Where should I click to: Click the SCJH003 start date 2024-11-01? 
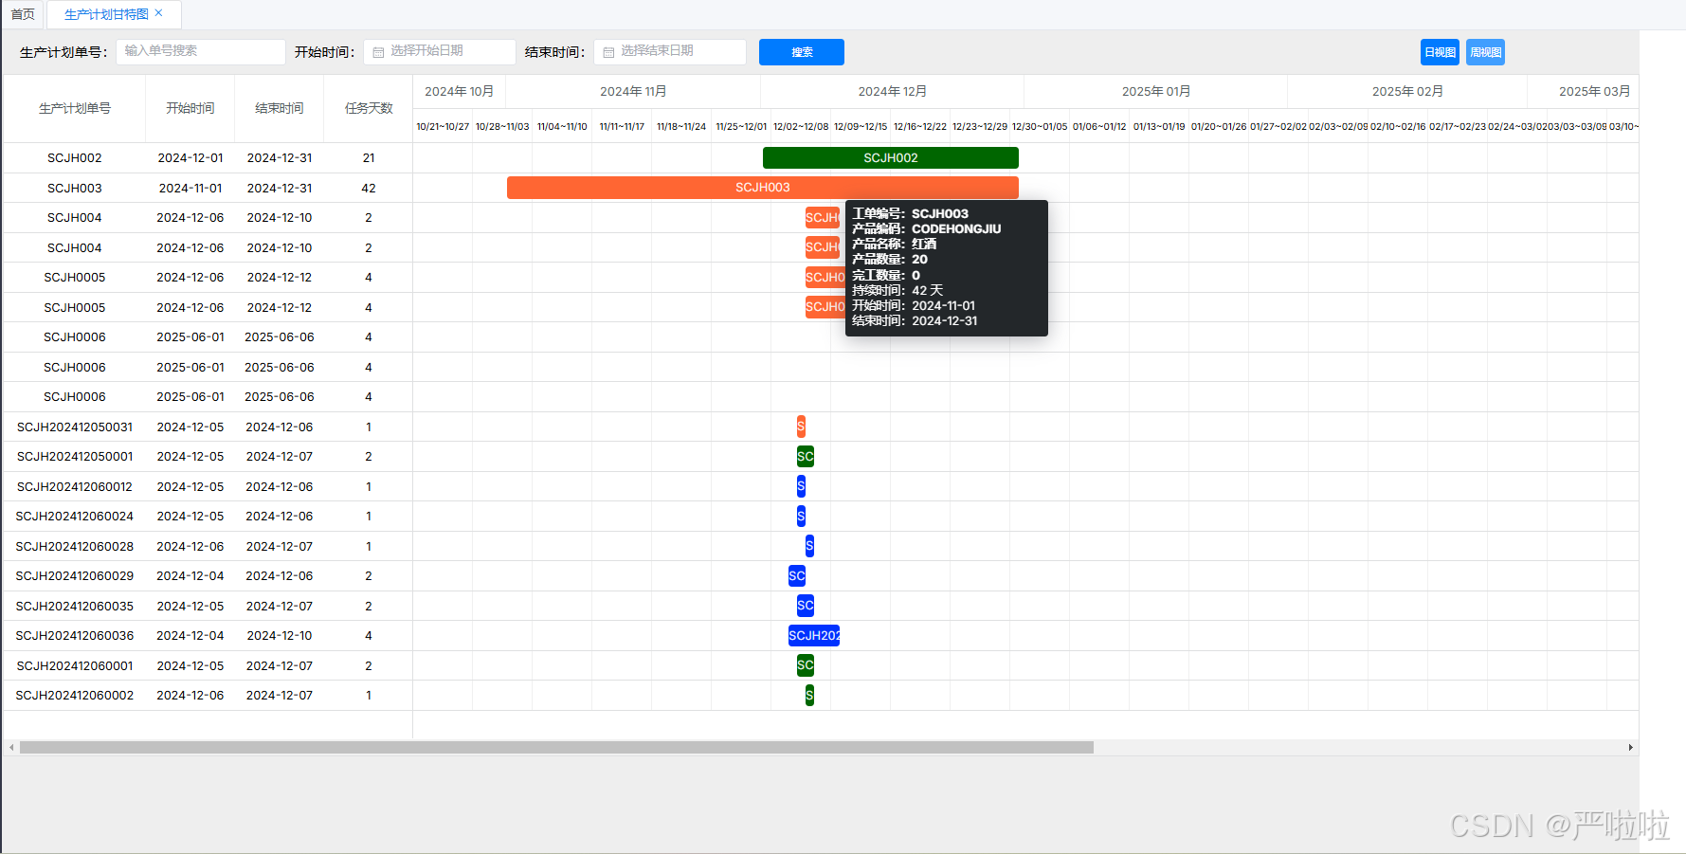point(190,188)
